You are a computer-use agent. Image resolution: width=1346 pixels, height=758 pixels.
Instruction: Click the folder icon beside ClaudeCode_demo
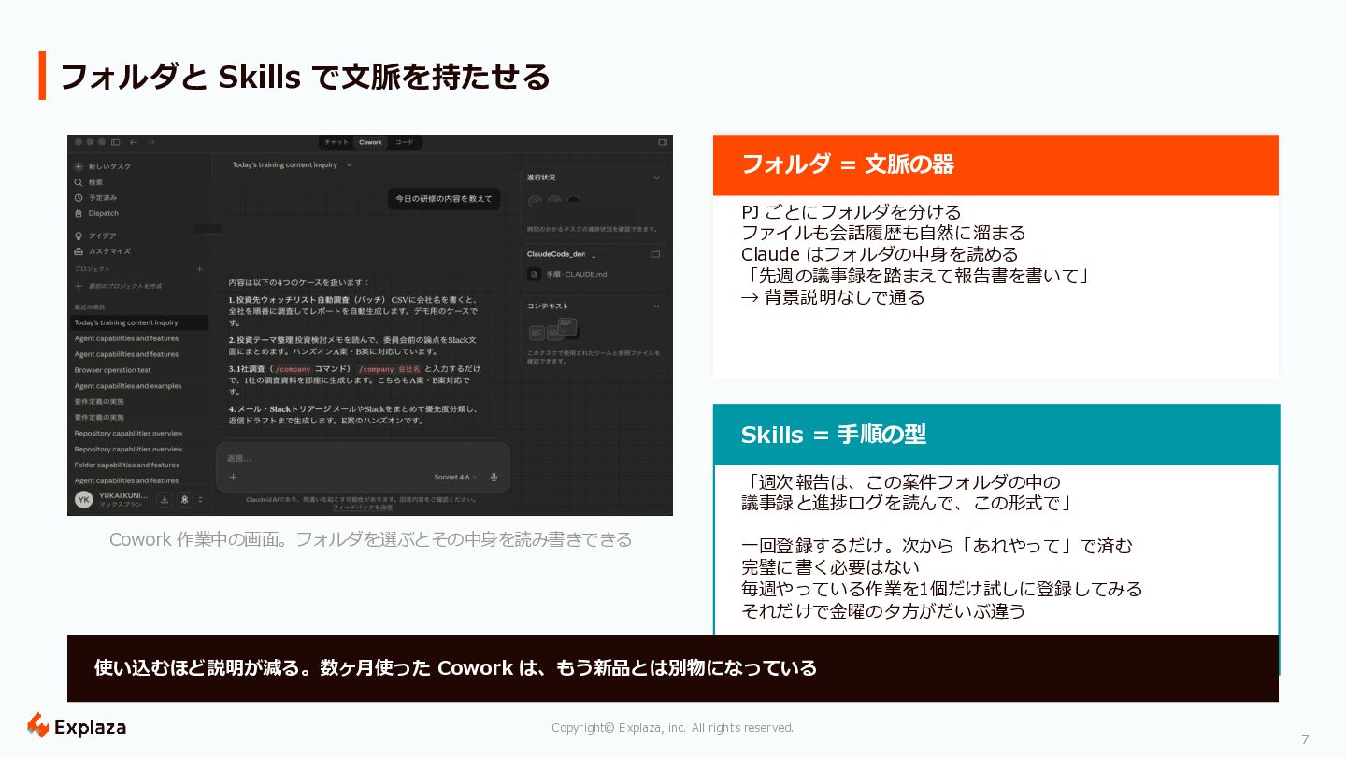pyautogui.click(x=655, y=253)
